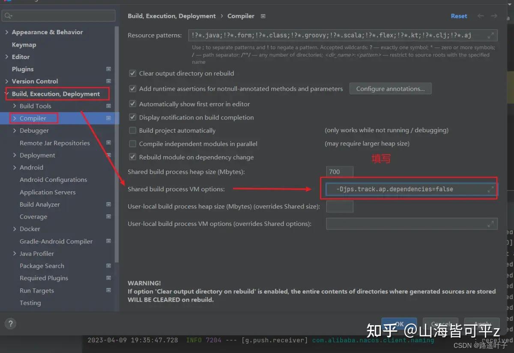This screenshot has height=353, width=514.
Task: Open the Keymap settings page
Action: click(x=24, y=44)
